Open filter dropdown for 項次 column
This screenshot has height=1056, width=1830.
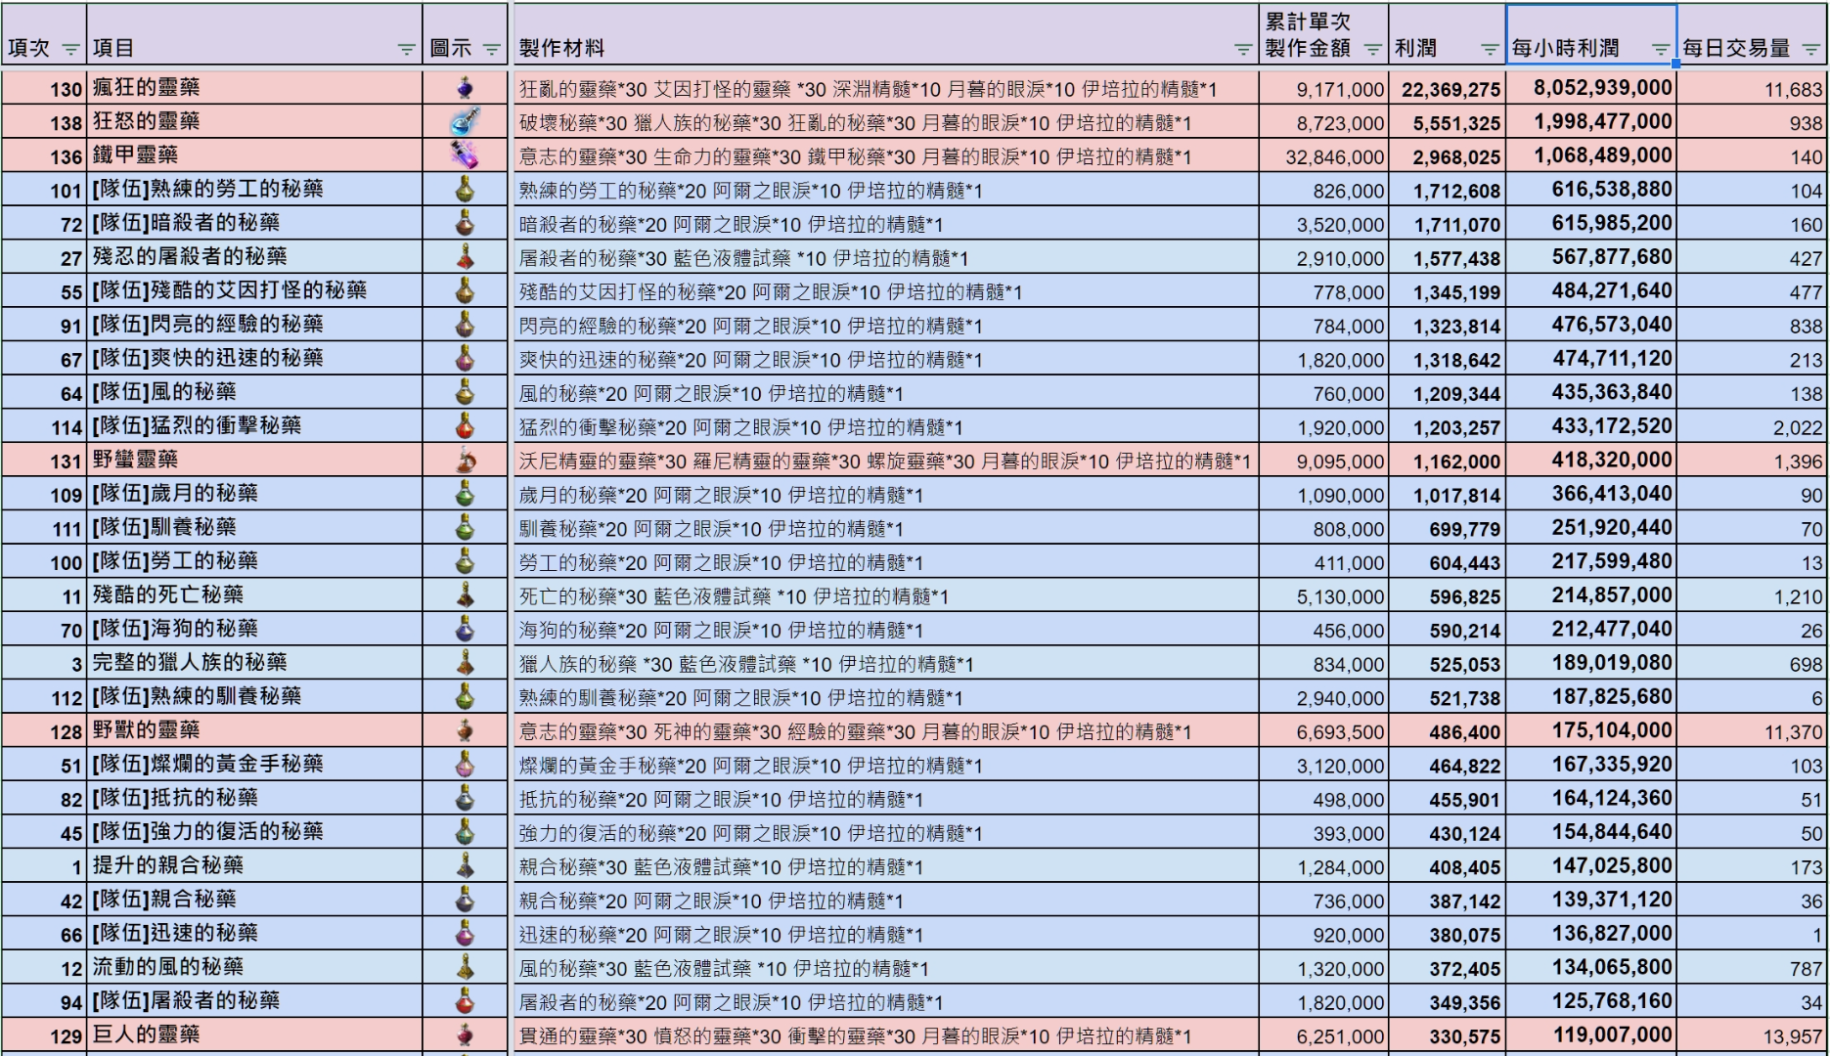[x=70, y=49]
